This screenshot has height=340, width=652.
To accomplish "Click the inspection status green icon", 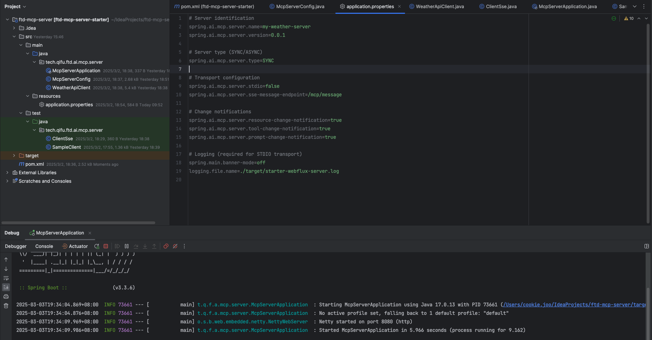I will click(614, 18).
